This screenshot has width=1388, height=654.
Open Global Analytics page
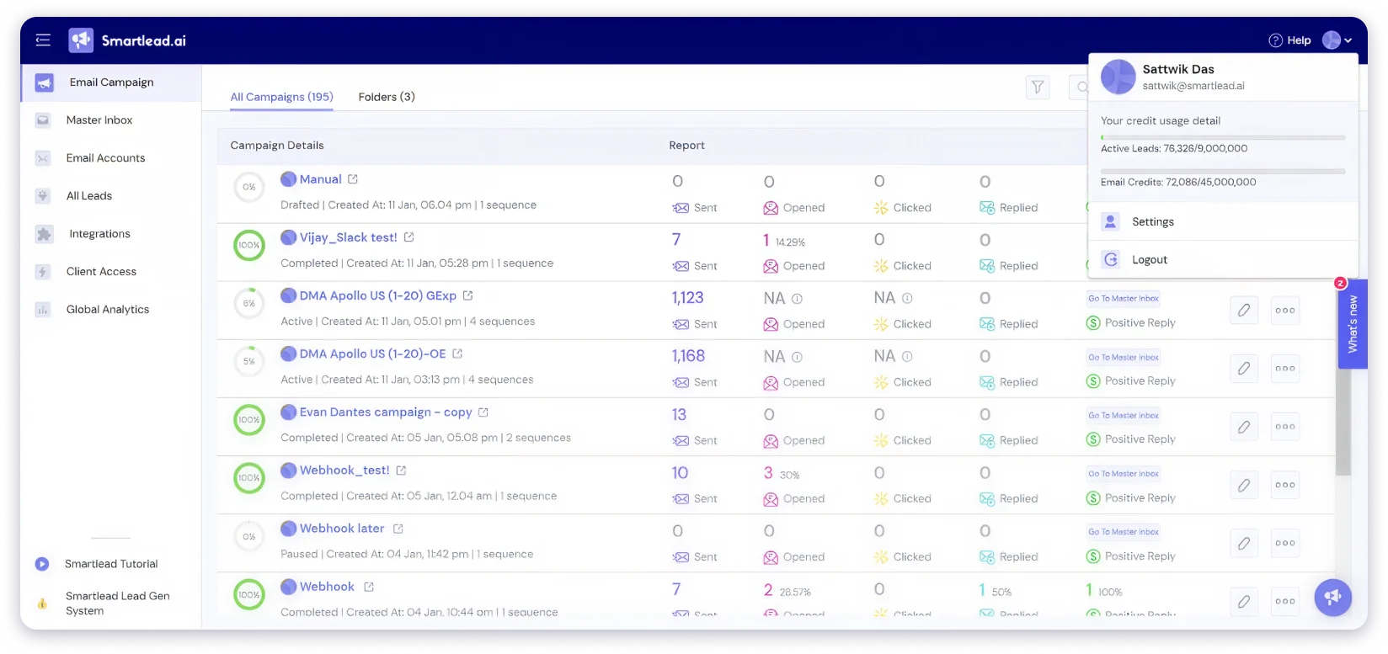(x=108, y=310)
